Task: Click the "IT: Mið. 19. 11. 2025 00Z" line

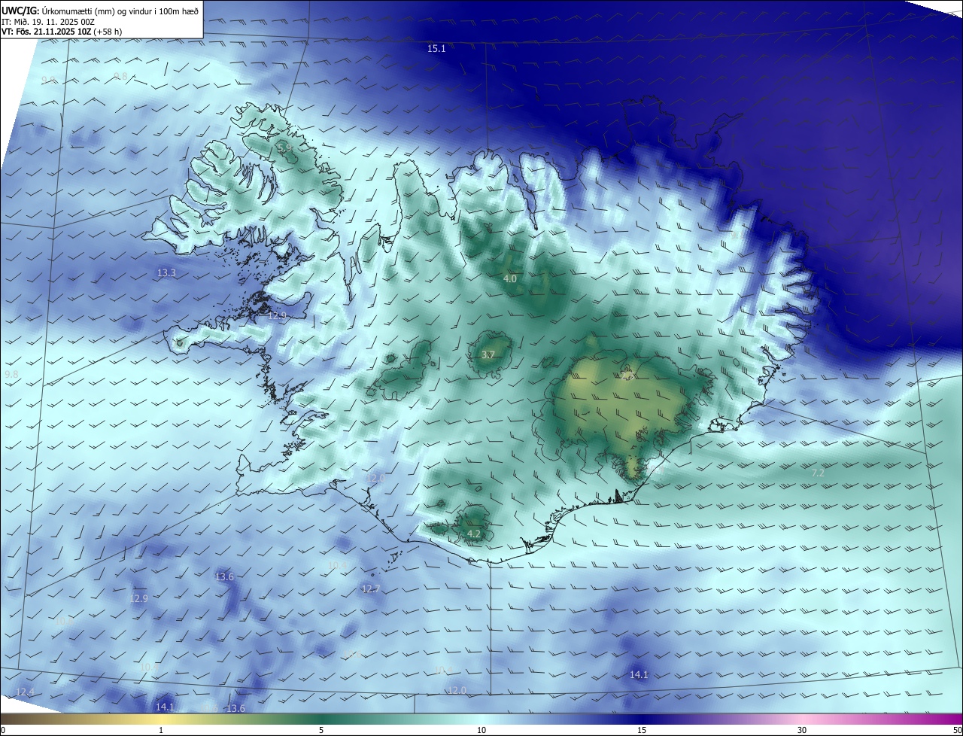Action: tap(47, 22)
